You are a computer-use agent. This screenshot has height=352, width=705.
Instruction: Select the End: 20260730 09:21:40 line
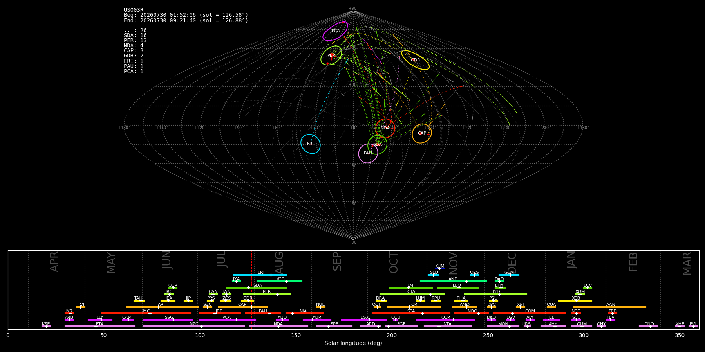click(186, 20)
